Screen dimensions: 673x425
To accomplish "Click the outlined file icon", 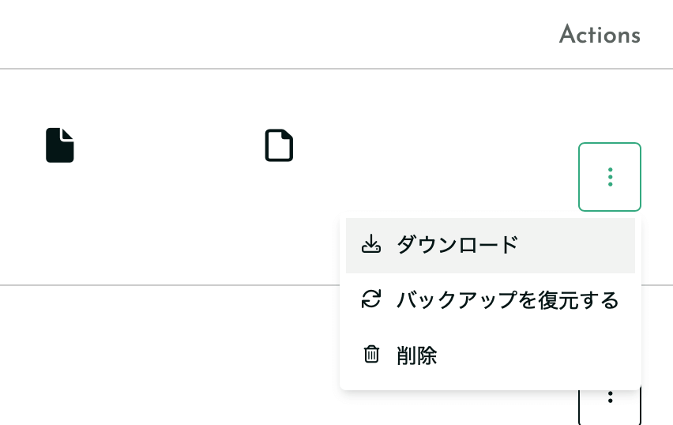I will tap(279, 145).
